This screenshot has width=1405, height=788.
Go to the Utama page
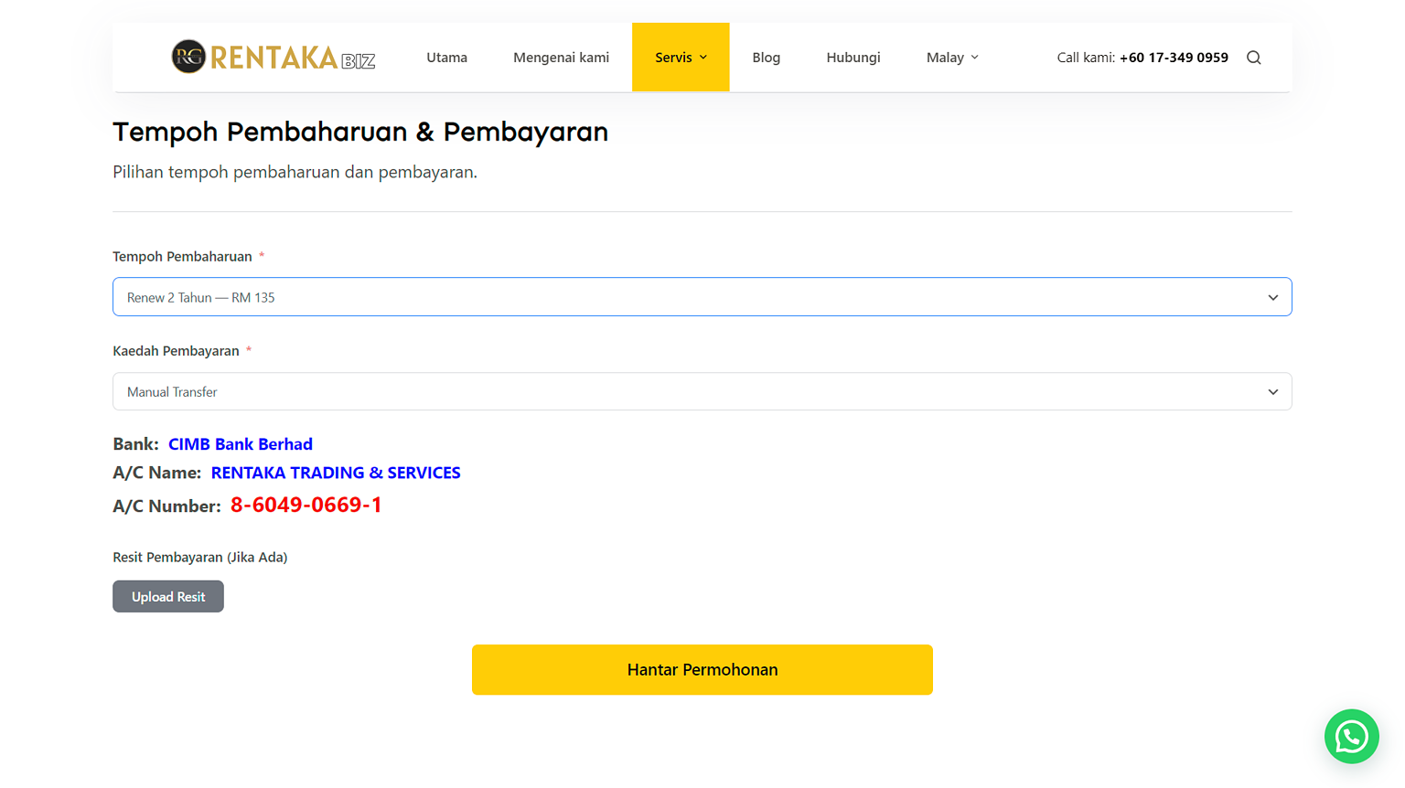446,58
